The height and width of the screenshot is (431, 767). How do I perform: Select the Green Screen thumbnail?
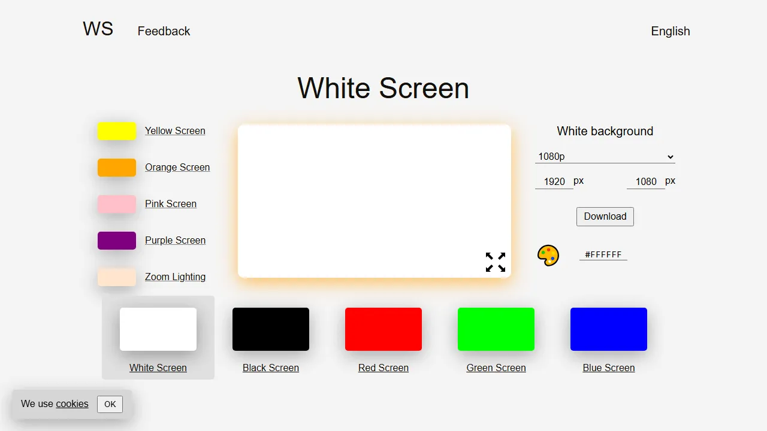[496, 329]
